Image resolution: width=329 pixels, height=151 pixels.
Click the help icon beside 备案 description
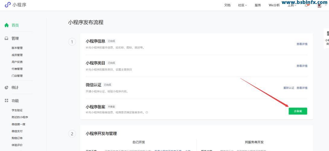147,112
